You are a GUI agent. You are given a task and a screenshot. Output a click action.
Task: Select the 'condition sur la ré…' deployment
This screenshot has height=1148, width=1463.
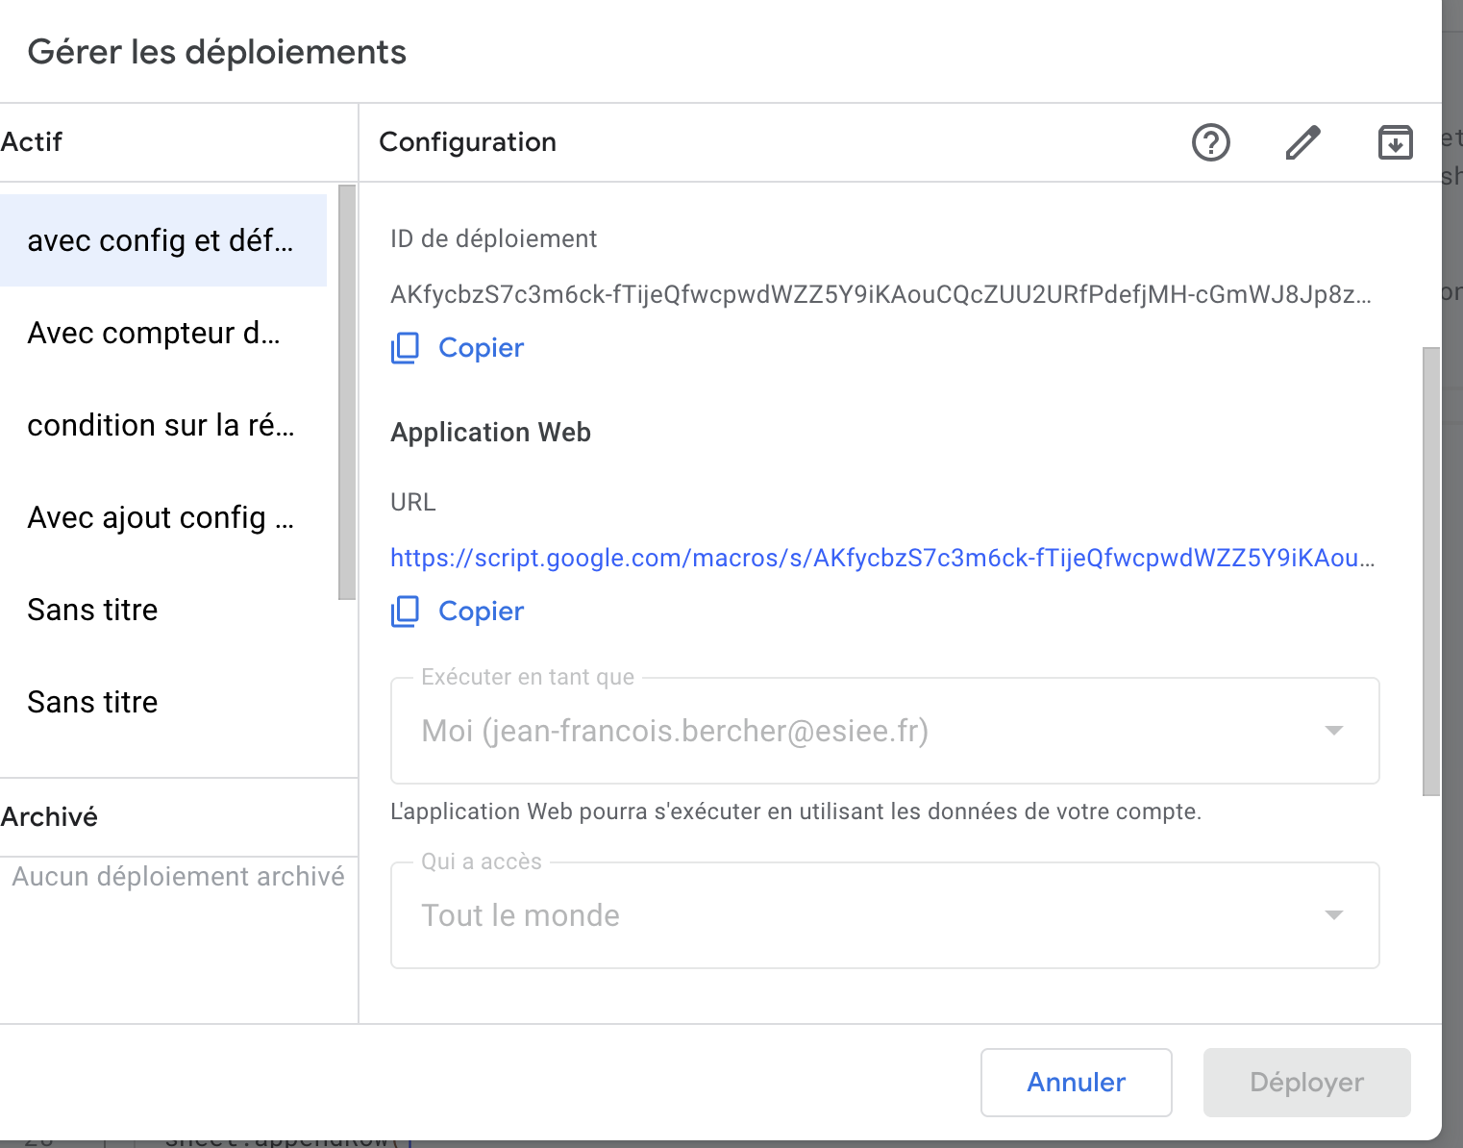pyautogui.click(x=163, y=425)
